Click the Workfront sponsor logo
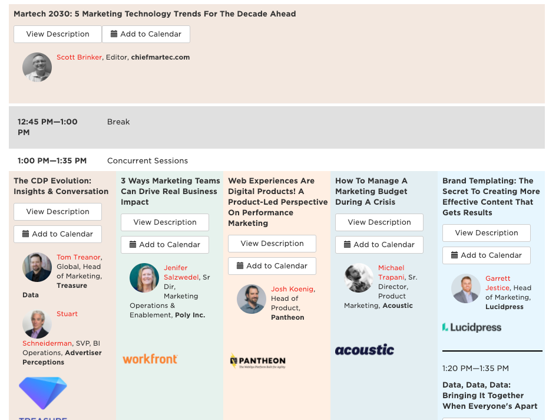The width and height of the screenshot is (549, 420). point(150,359)
